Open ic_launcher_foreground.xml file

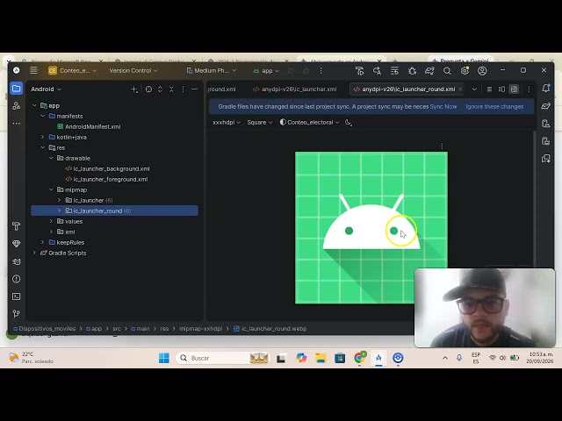(x=106, y=179)
